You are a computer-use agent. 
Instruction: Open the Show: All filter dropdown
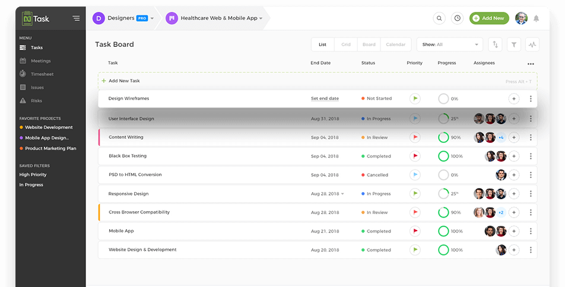[x=450, y=44]
